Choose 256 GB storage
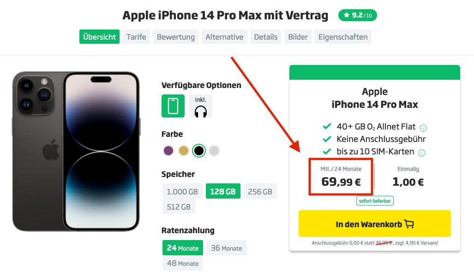The width and height of the screenshot is (474, 276). [260, 191]
